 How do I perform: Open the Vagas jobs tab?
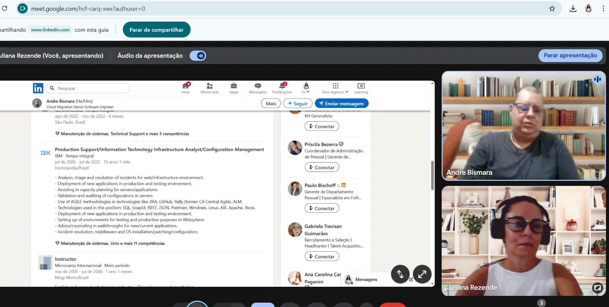click(233, 88)
